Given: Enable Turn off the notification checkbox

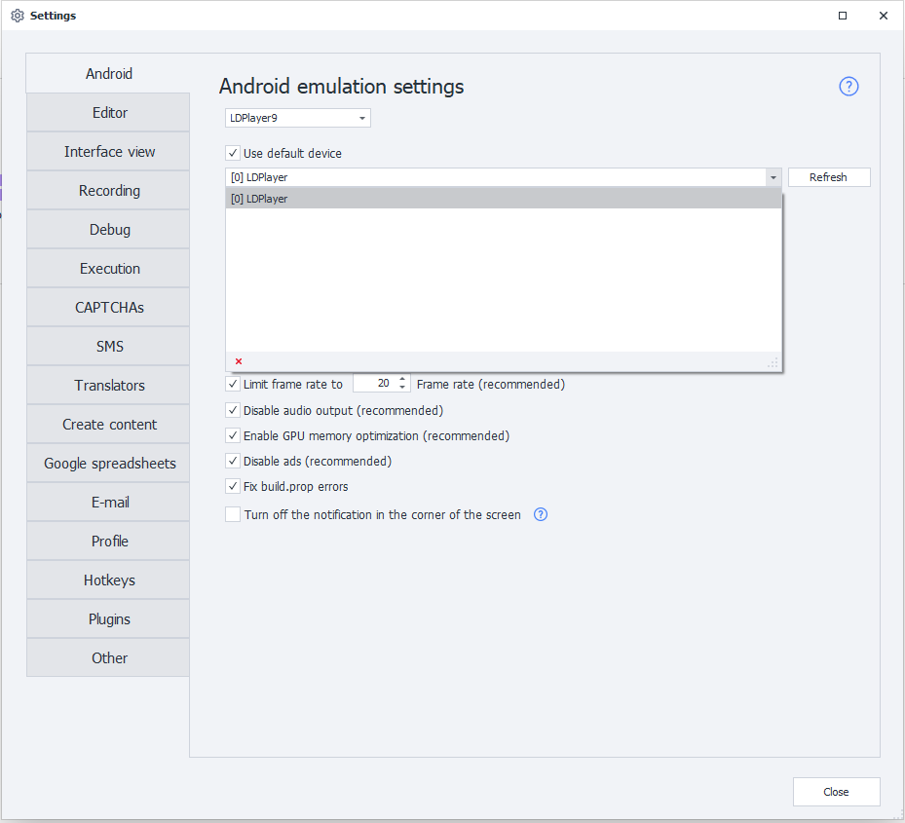Looking at the screenshot, I should click(x=233, y=514).
